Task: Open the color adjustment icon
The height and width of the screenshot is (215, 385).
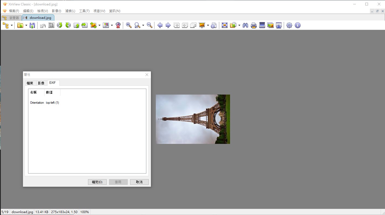Action: click(106, 25)
